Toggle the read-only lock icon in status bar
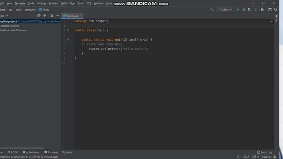This screenshot has height=159, width=283. tap(275, 157)
